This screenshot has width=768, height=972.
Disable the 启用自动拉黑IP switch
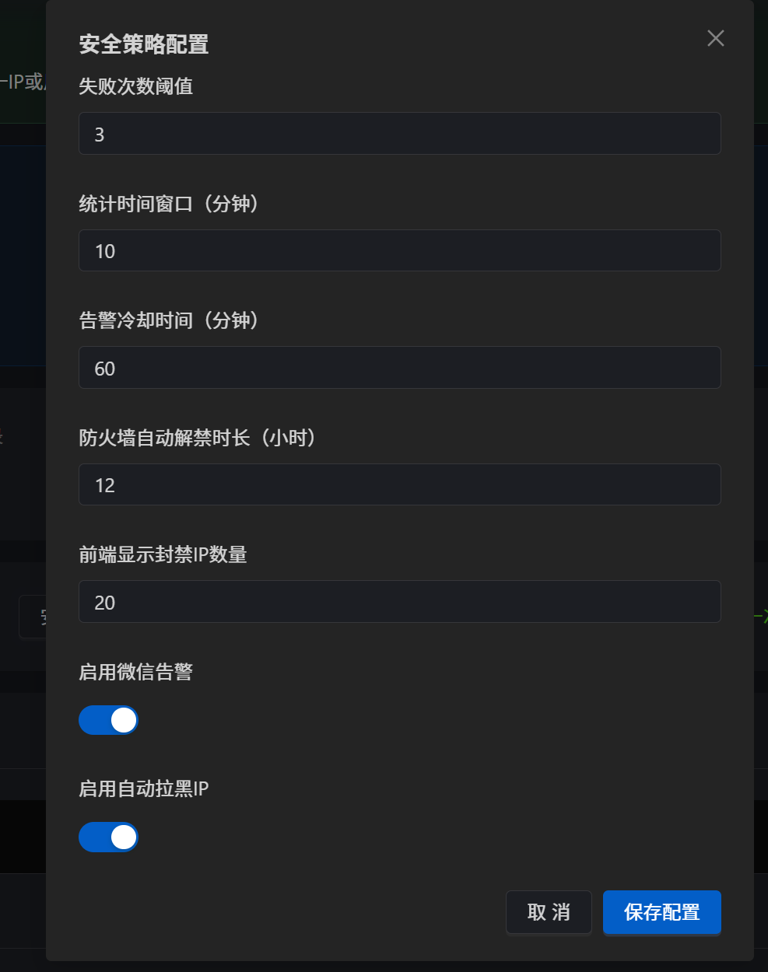108,837
